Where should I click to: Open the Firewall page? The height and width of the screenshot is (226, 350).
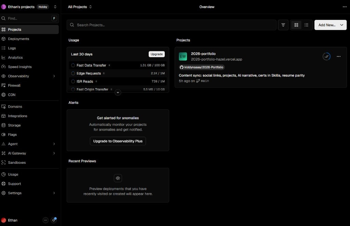pyautogui.click(x=29, y=85)
